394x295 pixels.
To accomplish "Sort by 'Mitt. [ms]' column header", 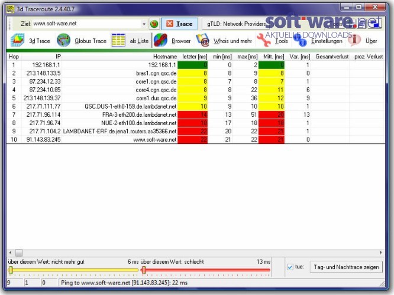I will [272, 57].
